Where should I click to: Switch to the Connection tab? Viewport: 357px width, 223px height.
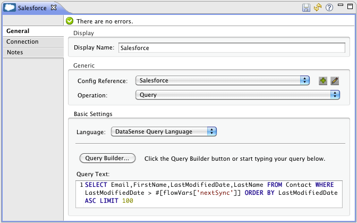pyautogui.click(x=22, y=42)
